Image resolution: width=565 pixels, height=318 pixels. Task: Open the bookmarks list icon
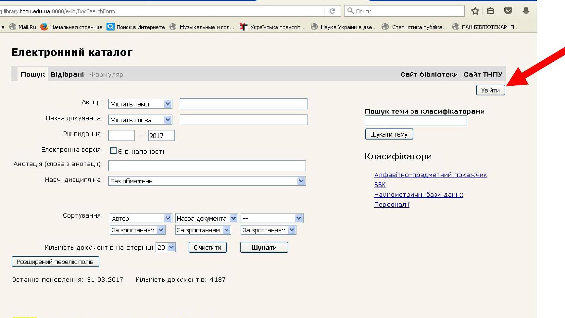click(x=491, y=11)
